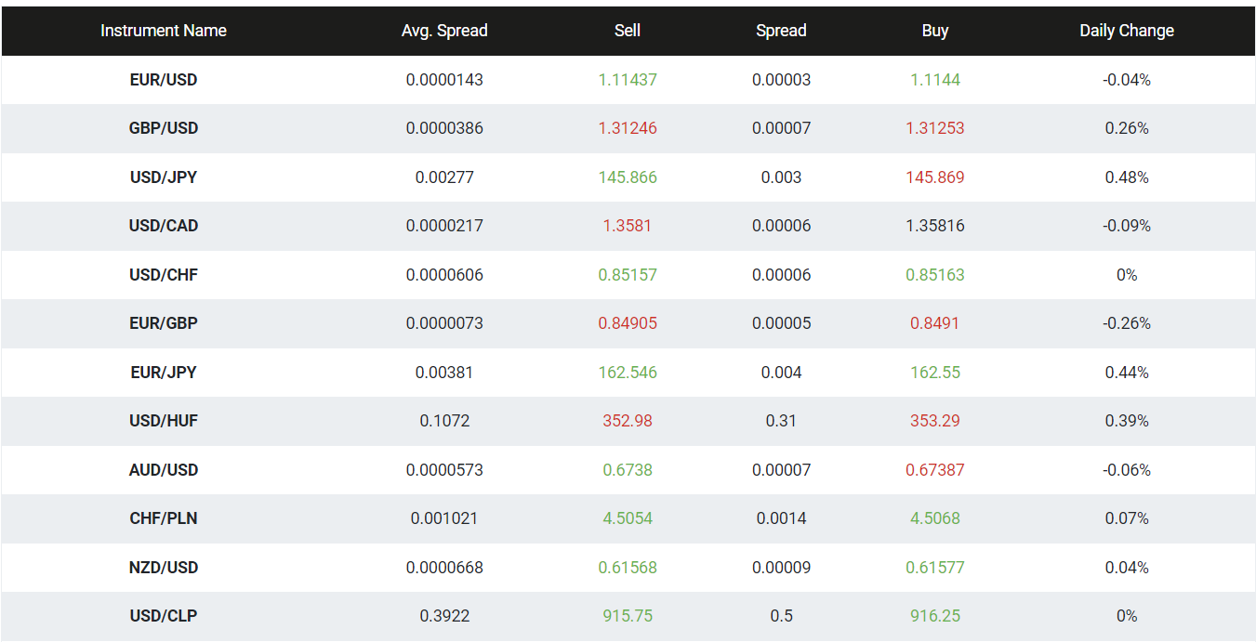Sort by the Daily Change column header
The image size is (1256, 642).
[1127, 30]
